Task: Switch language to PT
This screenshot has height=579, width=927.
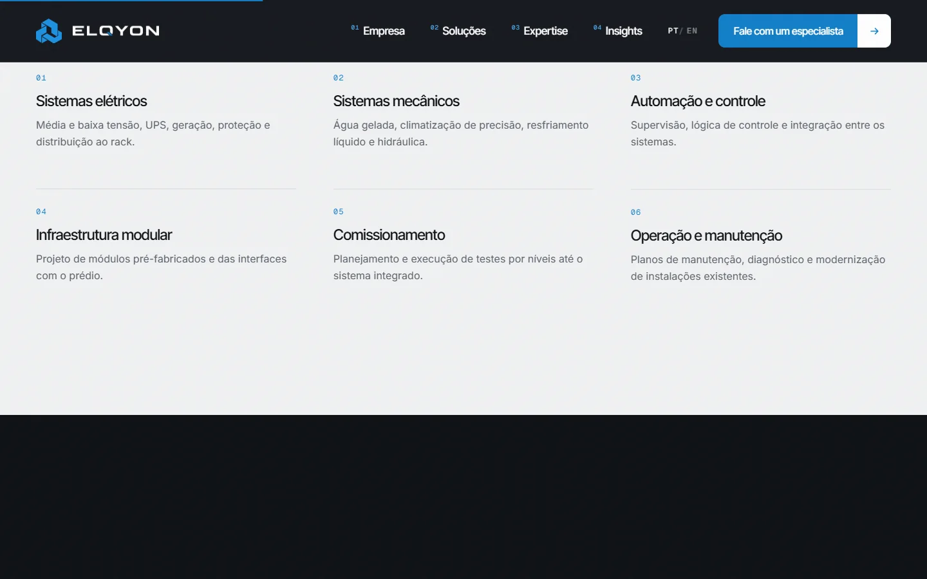Action: coord(673,31)
